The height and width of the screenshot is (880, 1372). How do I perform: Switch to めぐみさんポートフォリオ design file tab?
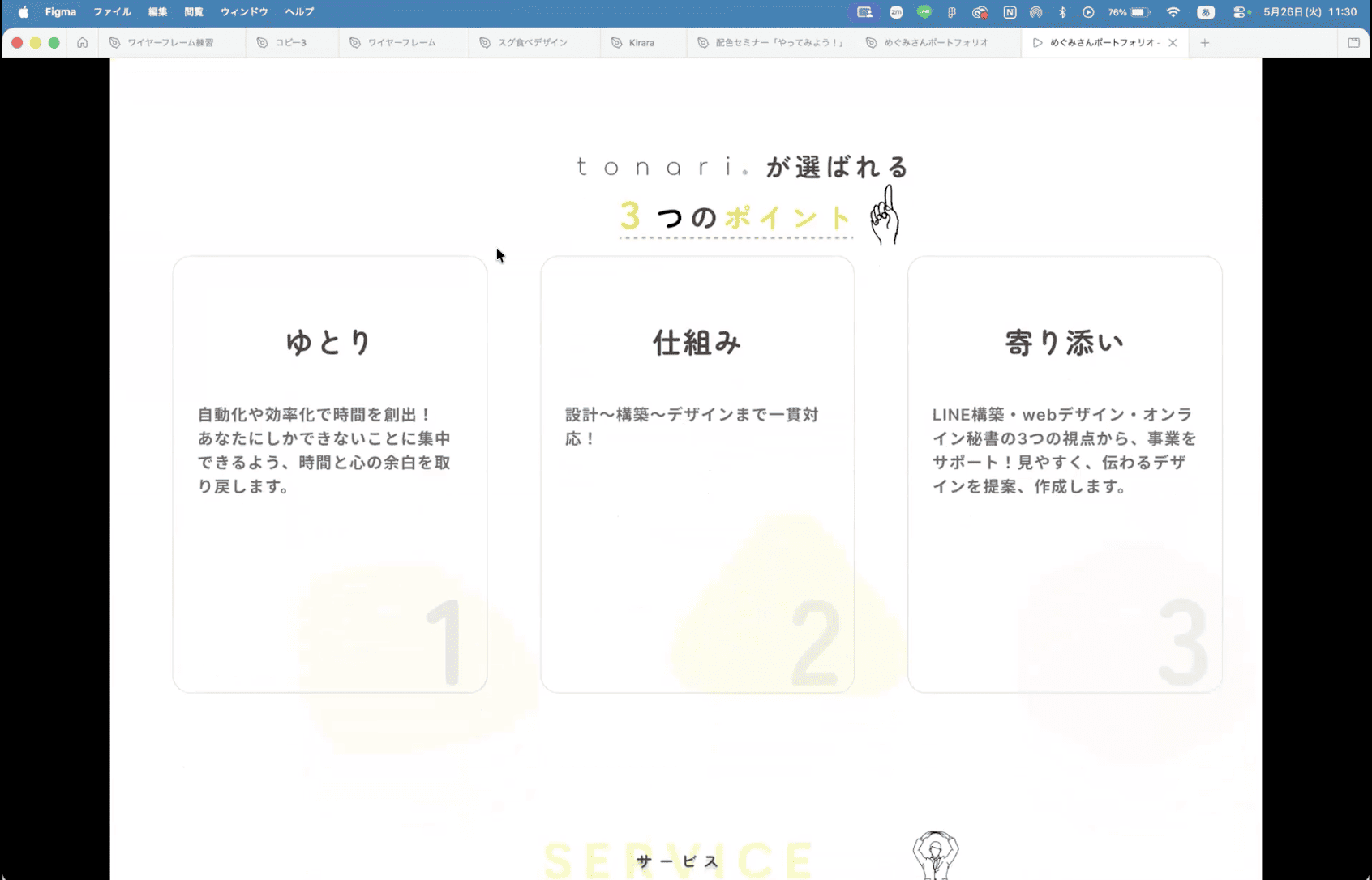click(937, 43)
